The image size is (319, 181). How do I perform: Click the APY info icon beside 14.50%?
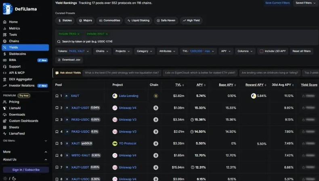(192, 132)
